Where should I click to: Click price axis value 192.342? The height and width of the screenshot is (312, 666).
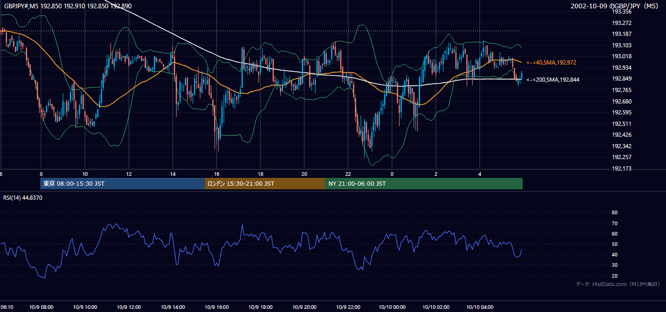point(622,146)
